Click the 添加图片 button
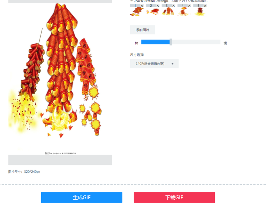Viewport: 266px width, 204px height. [142, 30]
